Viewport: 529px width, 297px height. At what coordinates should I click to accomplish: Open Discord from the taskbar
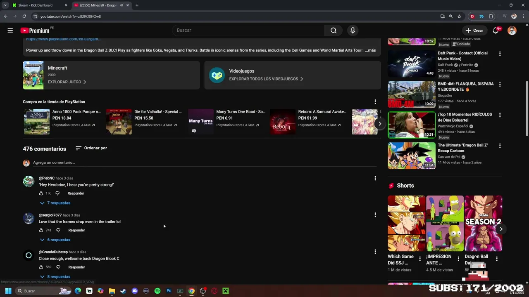point(135,291)
